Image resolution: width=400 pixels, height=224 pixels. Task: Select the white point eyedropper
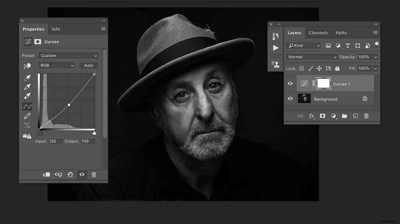(27, 96)
